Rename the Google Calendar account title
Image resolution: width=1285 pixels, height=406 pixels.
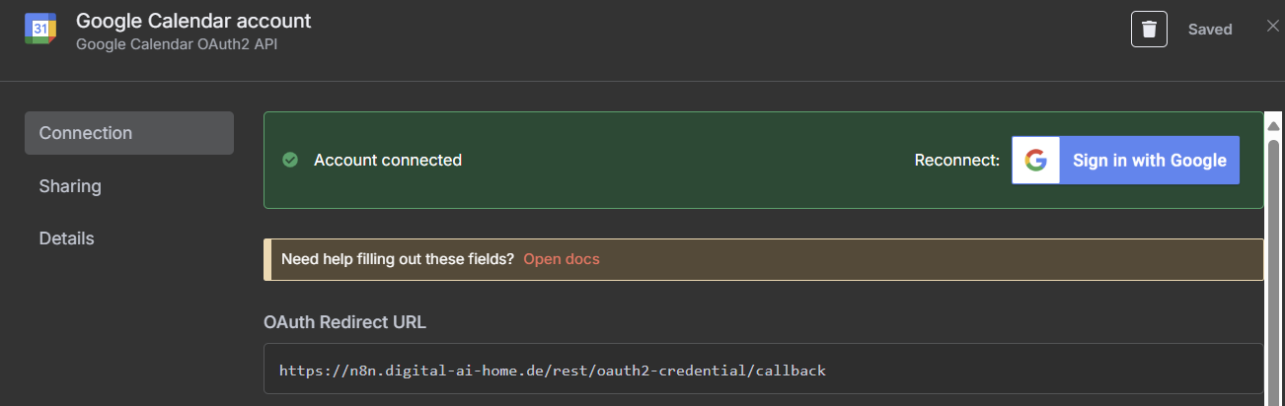click(193, 20)
